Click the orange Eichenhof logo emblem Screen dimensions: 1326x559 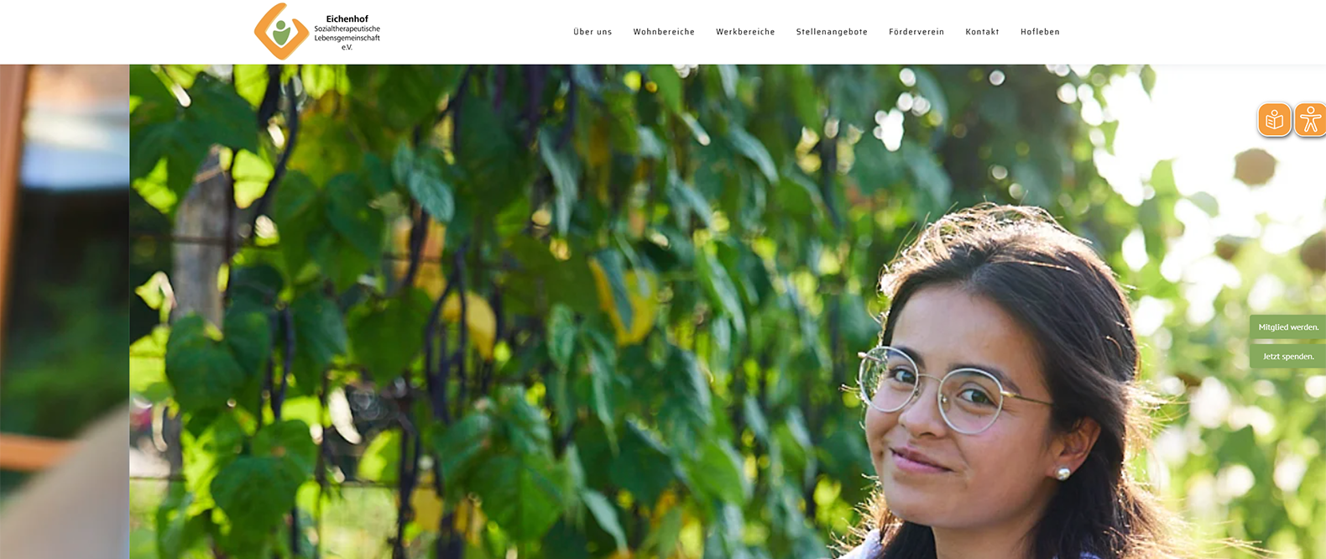pos(281,31)
